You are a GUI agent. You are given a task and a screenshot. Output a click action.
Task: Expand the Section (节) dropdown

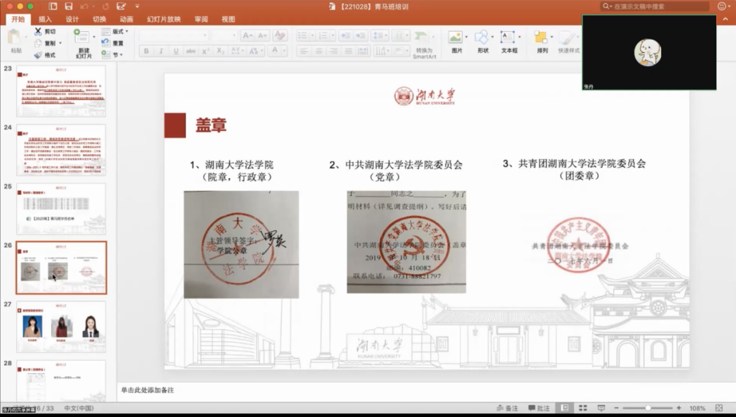(121, 55)
